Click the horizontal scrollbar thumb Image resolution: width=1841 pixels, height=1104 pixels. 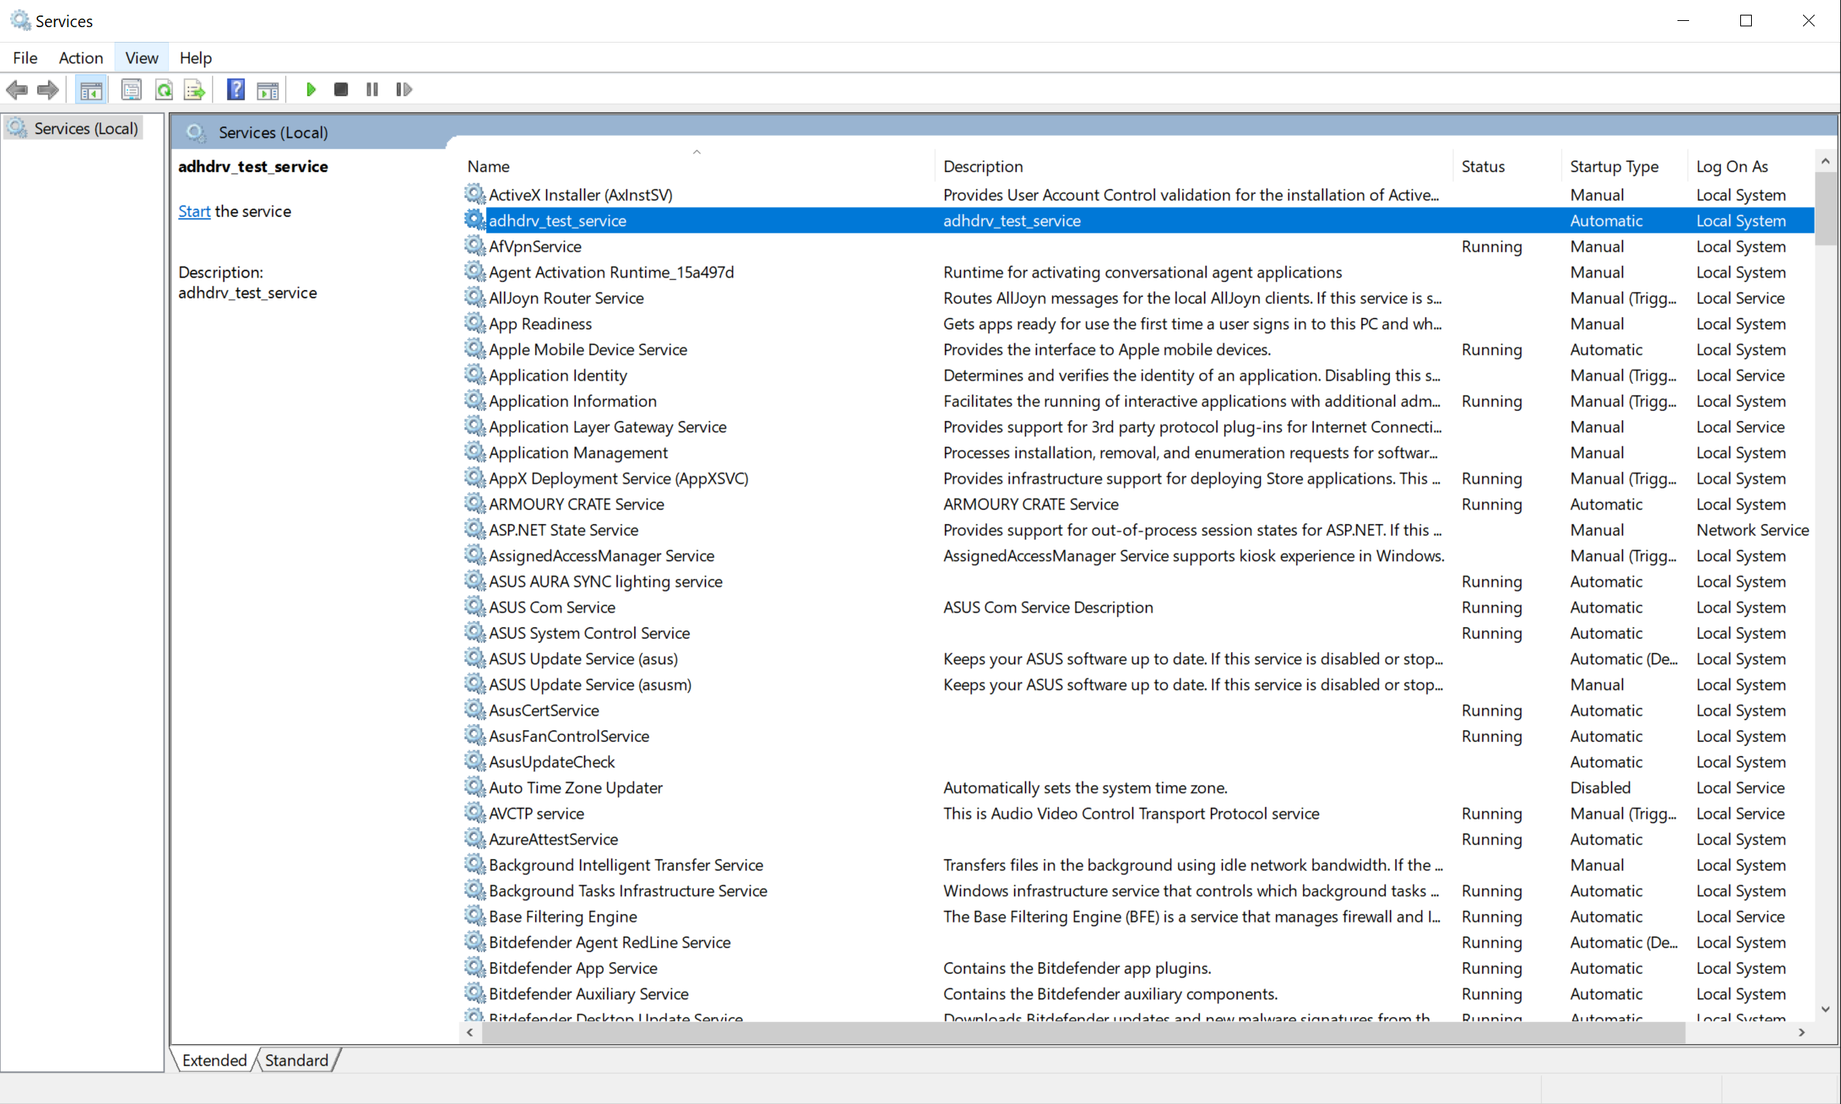tap(1083, 1032)
